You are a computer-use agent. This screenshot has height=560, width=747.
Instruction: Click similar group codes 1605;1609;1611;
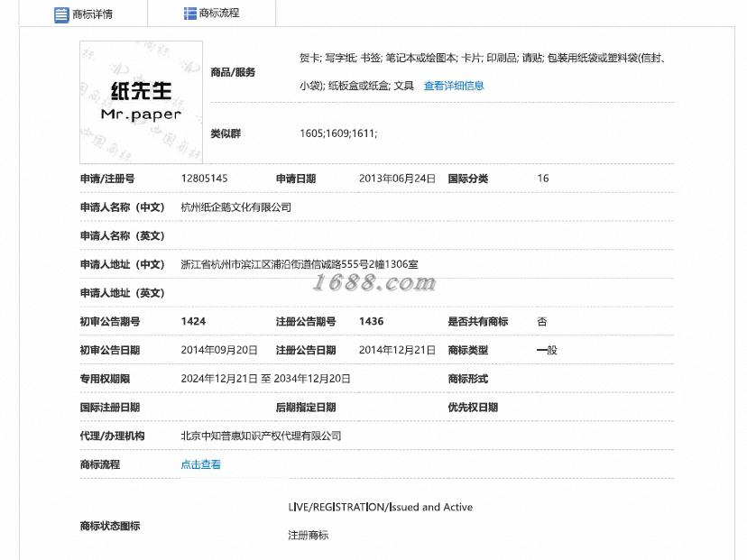338,133
